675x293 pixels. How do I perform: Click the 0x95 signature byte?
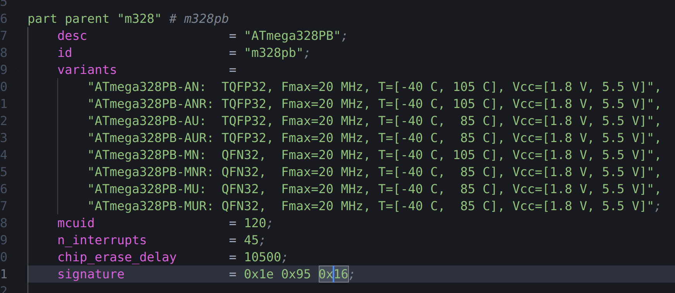[x=296, y=274]
